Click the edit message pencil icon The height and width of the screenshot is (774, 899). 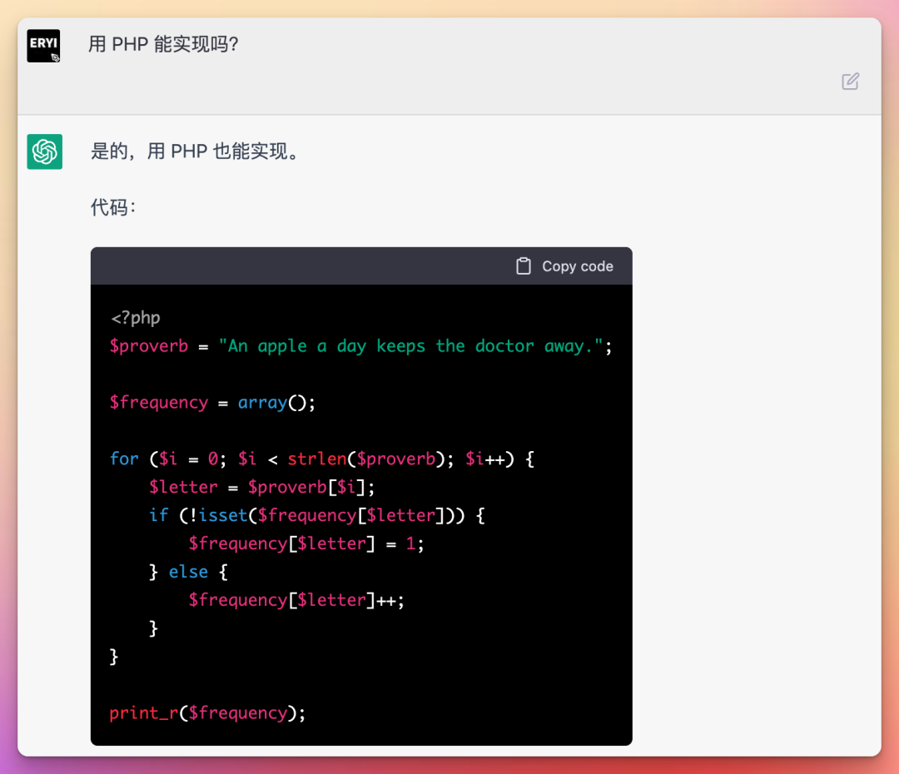850,82
